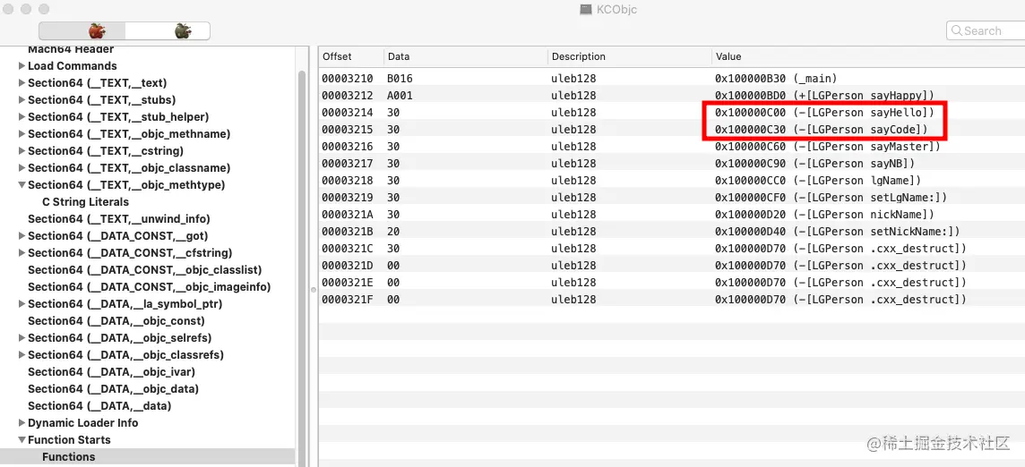Expand Section64 (__TEXT,__cstring) node
Screen dimensions: 1025x467
click(x=22, y=151)
